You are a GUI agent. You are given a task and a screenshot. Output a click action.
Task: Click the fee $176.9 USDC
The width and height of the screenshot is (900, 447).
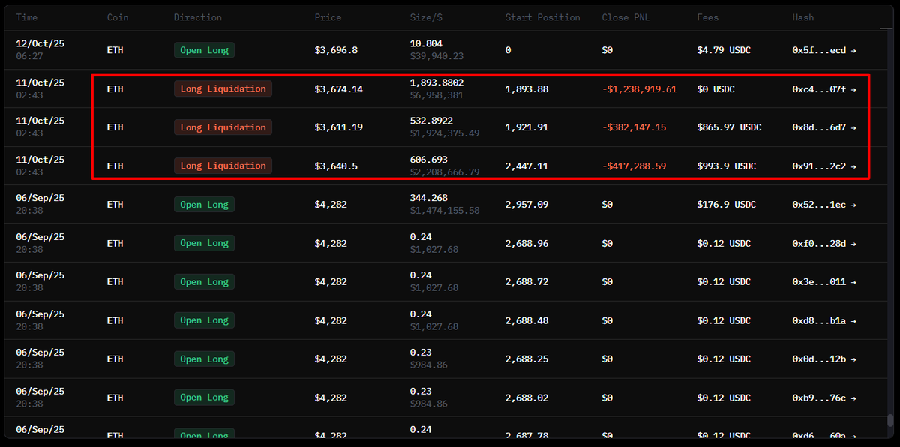[x=726, y=205]
